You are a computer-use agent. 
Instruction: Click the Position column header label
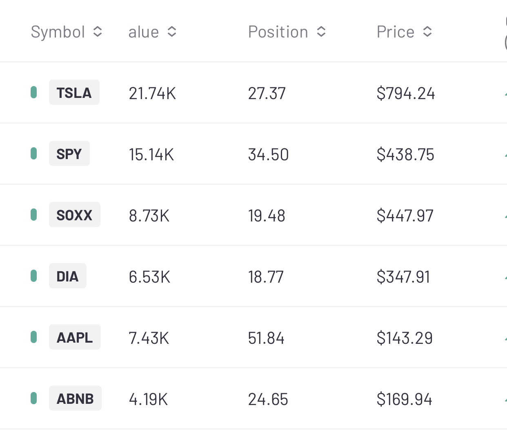278,32
